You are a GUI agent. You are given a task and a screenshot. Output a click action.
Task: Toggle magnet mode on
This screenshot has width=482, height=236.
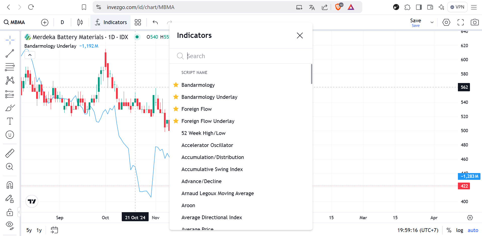pos(10,185)
